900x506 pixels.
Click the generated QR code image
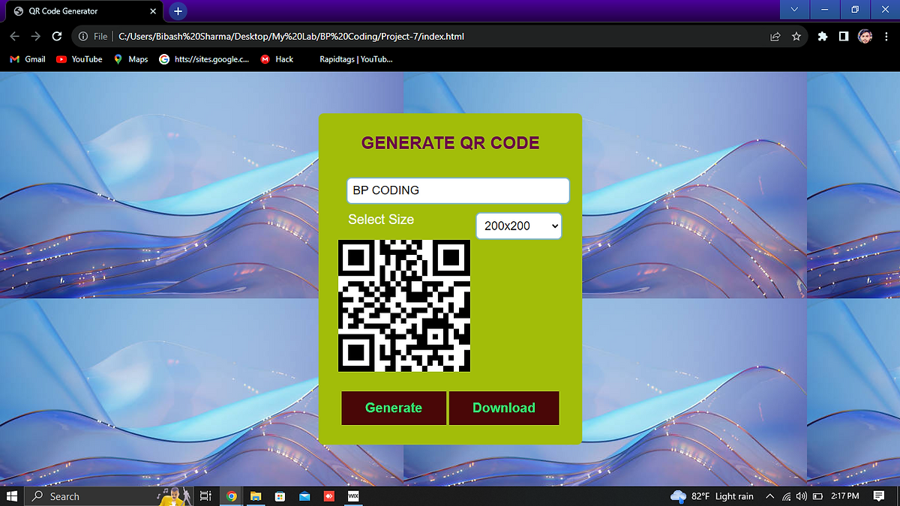[x=404, y=306]
